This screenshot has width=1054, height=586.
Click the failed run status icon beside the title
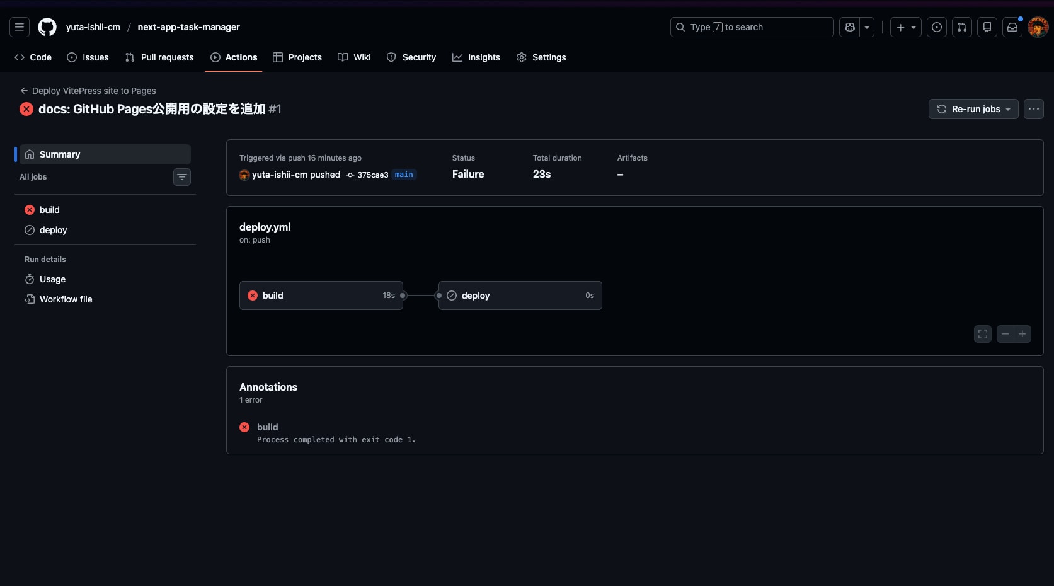click(26, 109)
